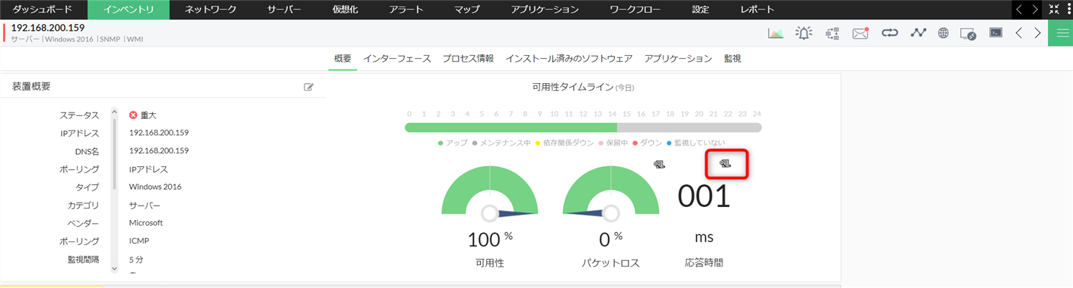Click the packet loss settings icon
The height and width of the screenshot is (288, 1073).
660,164
